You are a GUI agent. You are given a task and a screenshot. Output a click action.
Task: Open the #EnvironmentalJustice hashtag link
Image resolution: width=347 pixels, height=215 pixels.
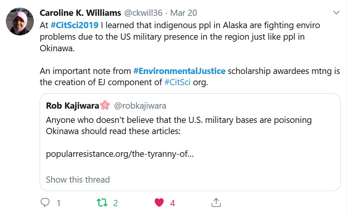[179, 71]
